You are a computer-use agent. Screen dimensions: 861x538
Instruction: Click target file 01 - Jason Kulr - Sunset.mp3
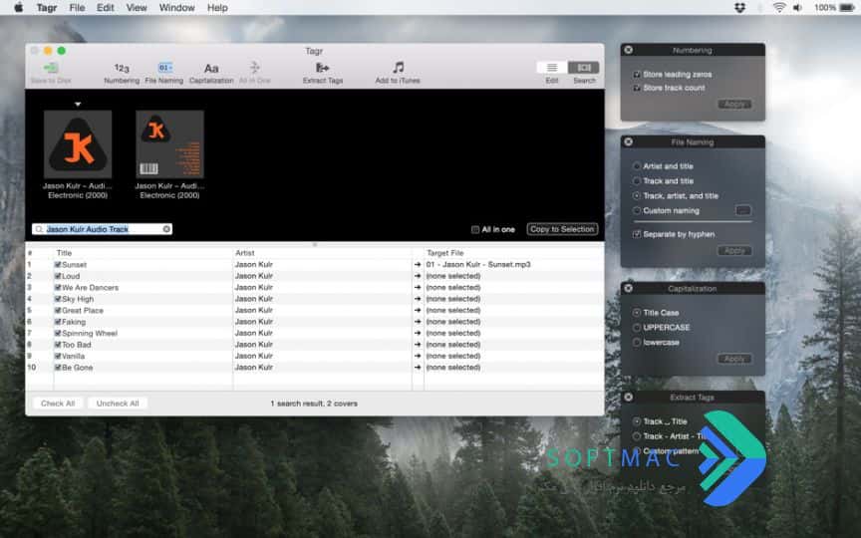pos(478,265)
